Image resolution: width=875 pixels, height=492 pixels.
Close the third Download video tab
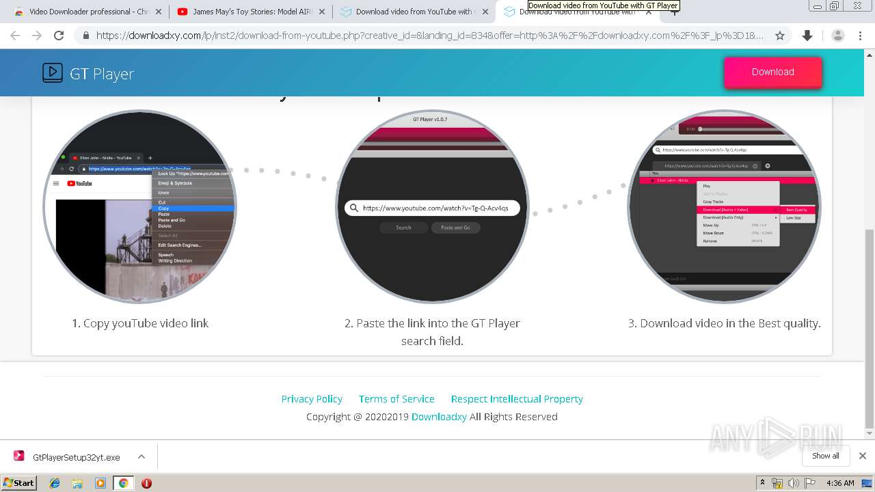[485, 12]
